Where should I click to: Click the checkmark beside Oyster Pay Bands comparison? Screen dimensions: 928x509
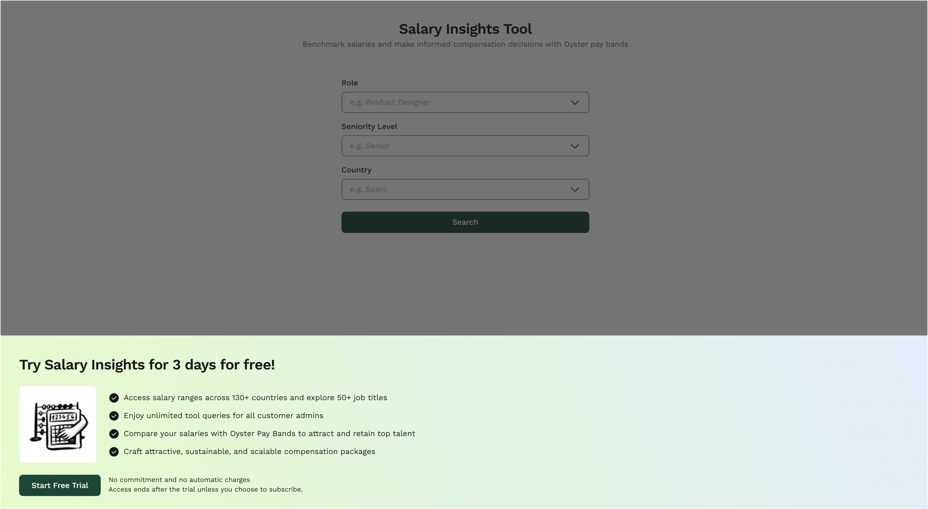pos(114,434)
